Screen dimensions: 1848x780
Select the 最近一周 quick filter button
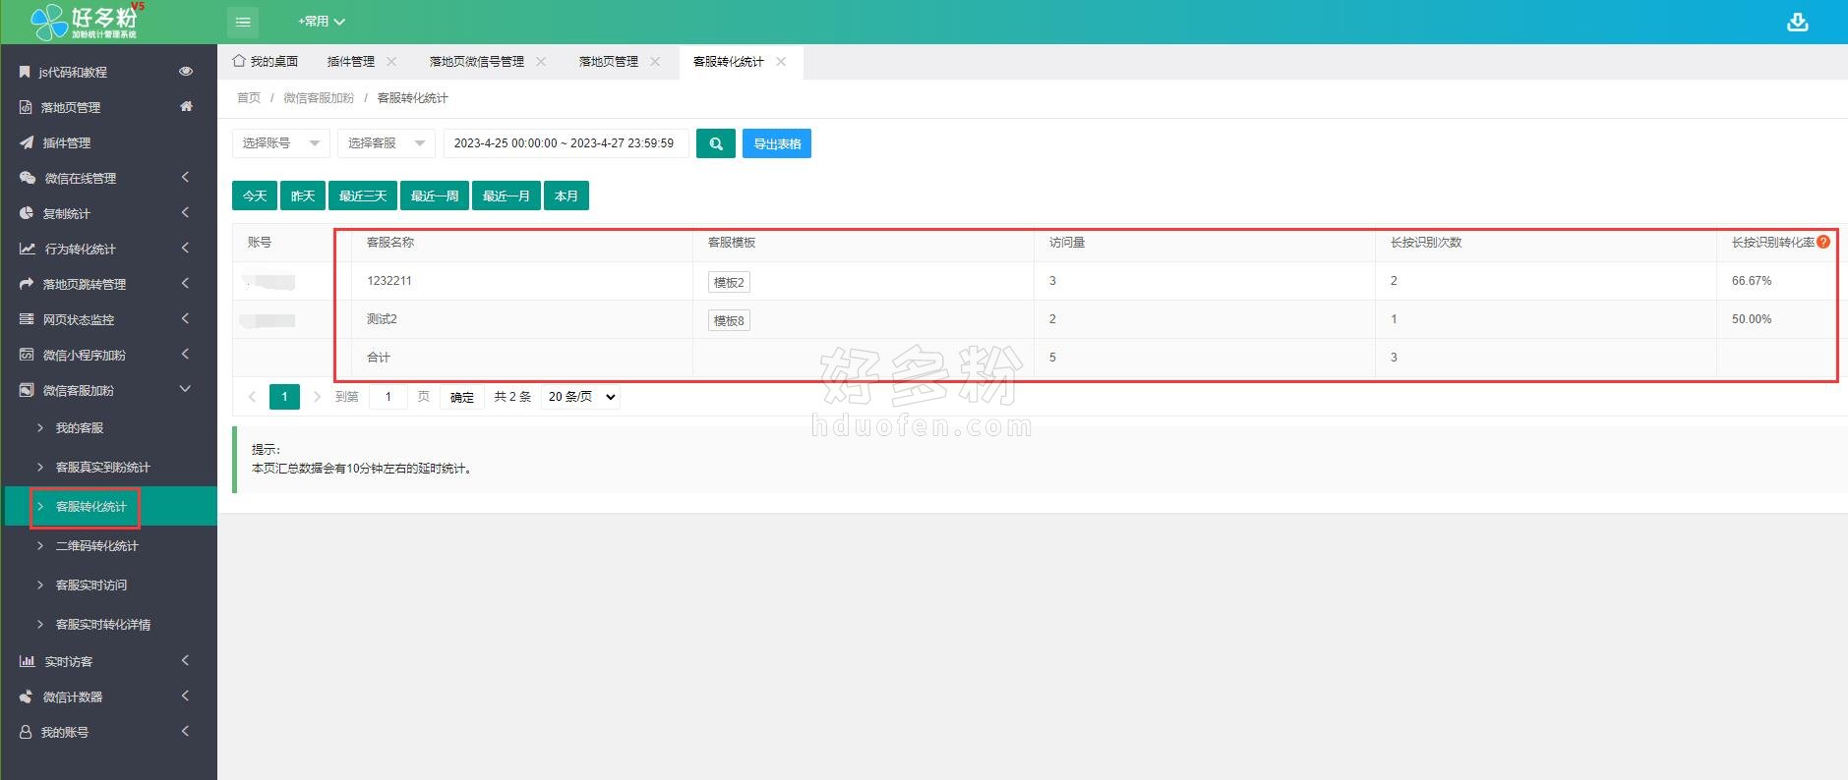click(x=434, y=195)
